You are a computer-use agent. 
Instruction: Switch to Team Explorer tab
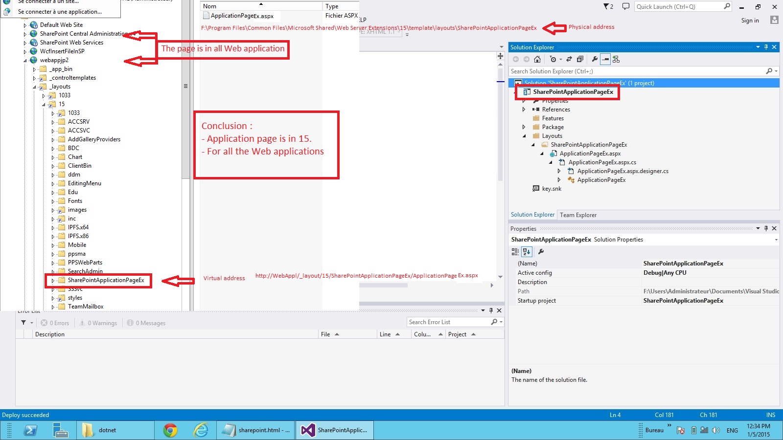coord(578,215)
